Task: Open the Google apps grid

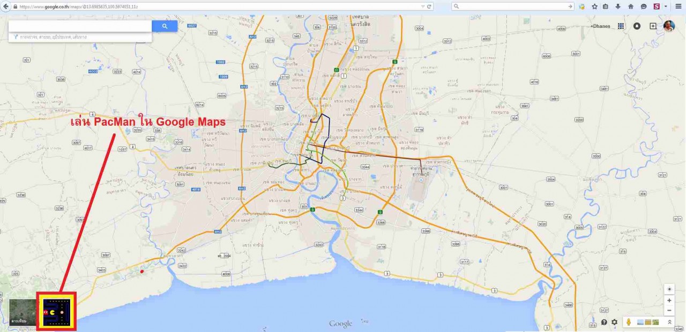Action: coord(621,26)
